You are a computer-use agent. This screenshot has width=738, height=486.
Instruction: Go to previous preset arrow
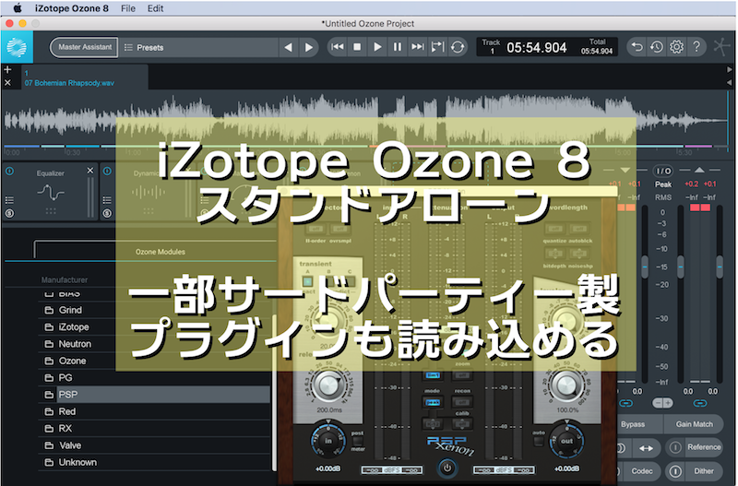click(x=289, y=48)
